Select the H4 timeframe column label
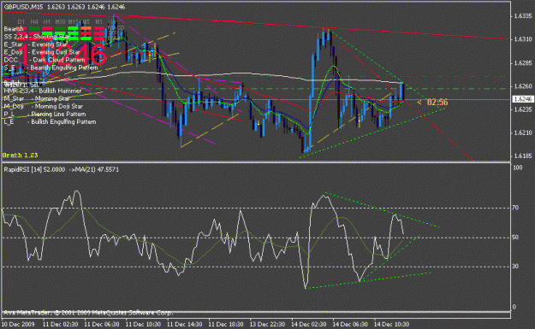 pos(34,22)
